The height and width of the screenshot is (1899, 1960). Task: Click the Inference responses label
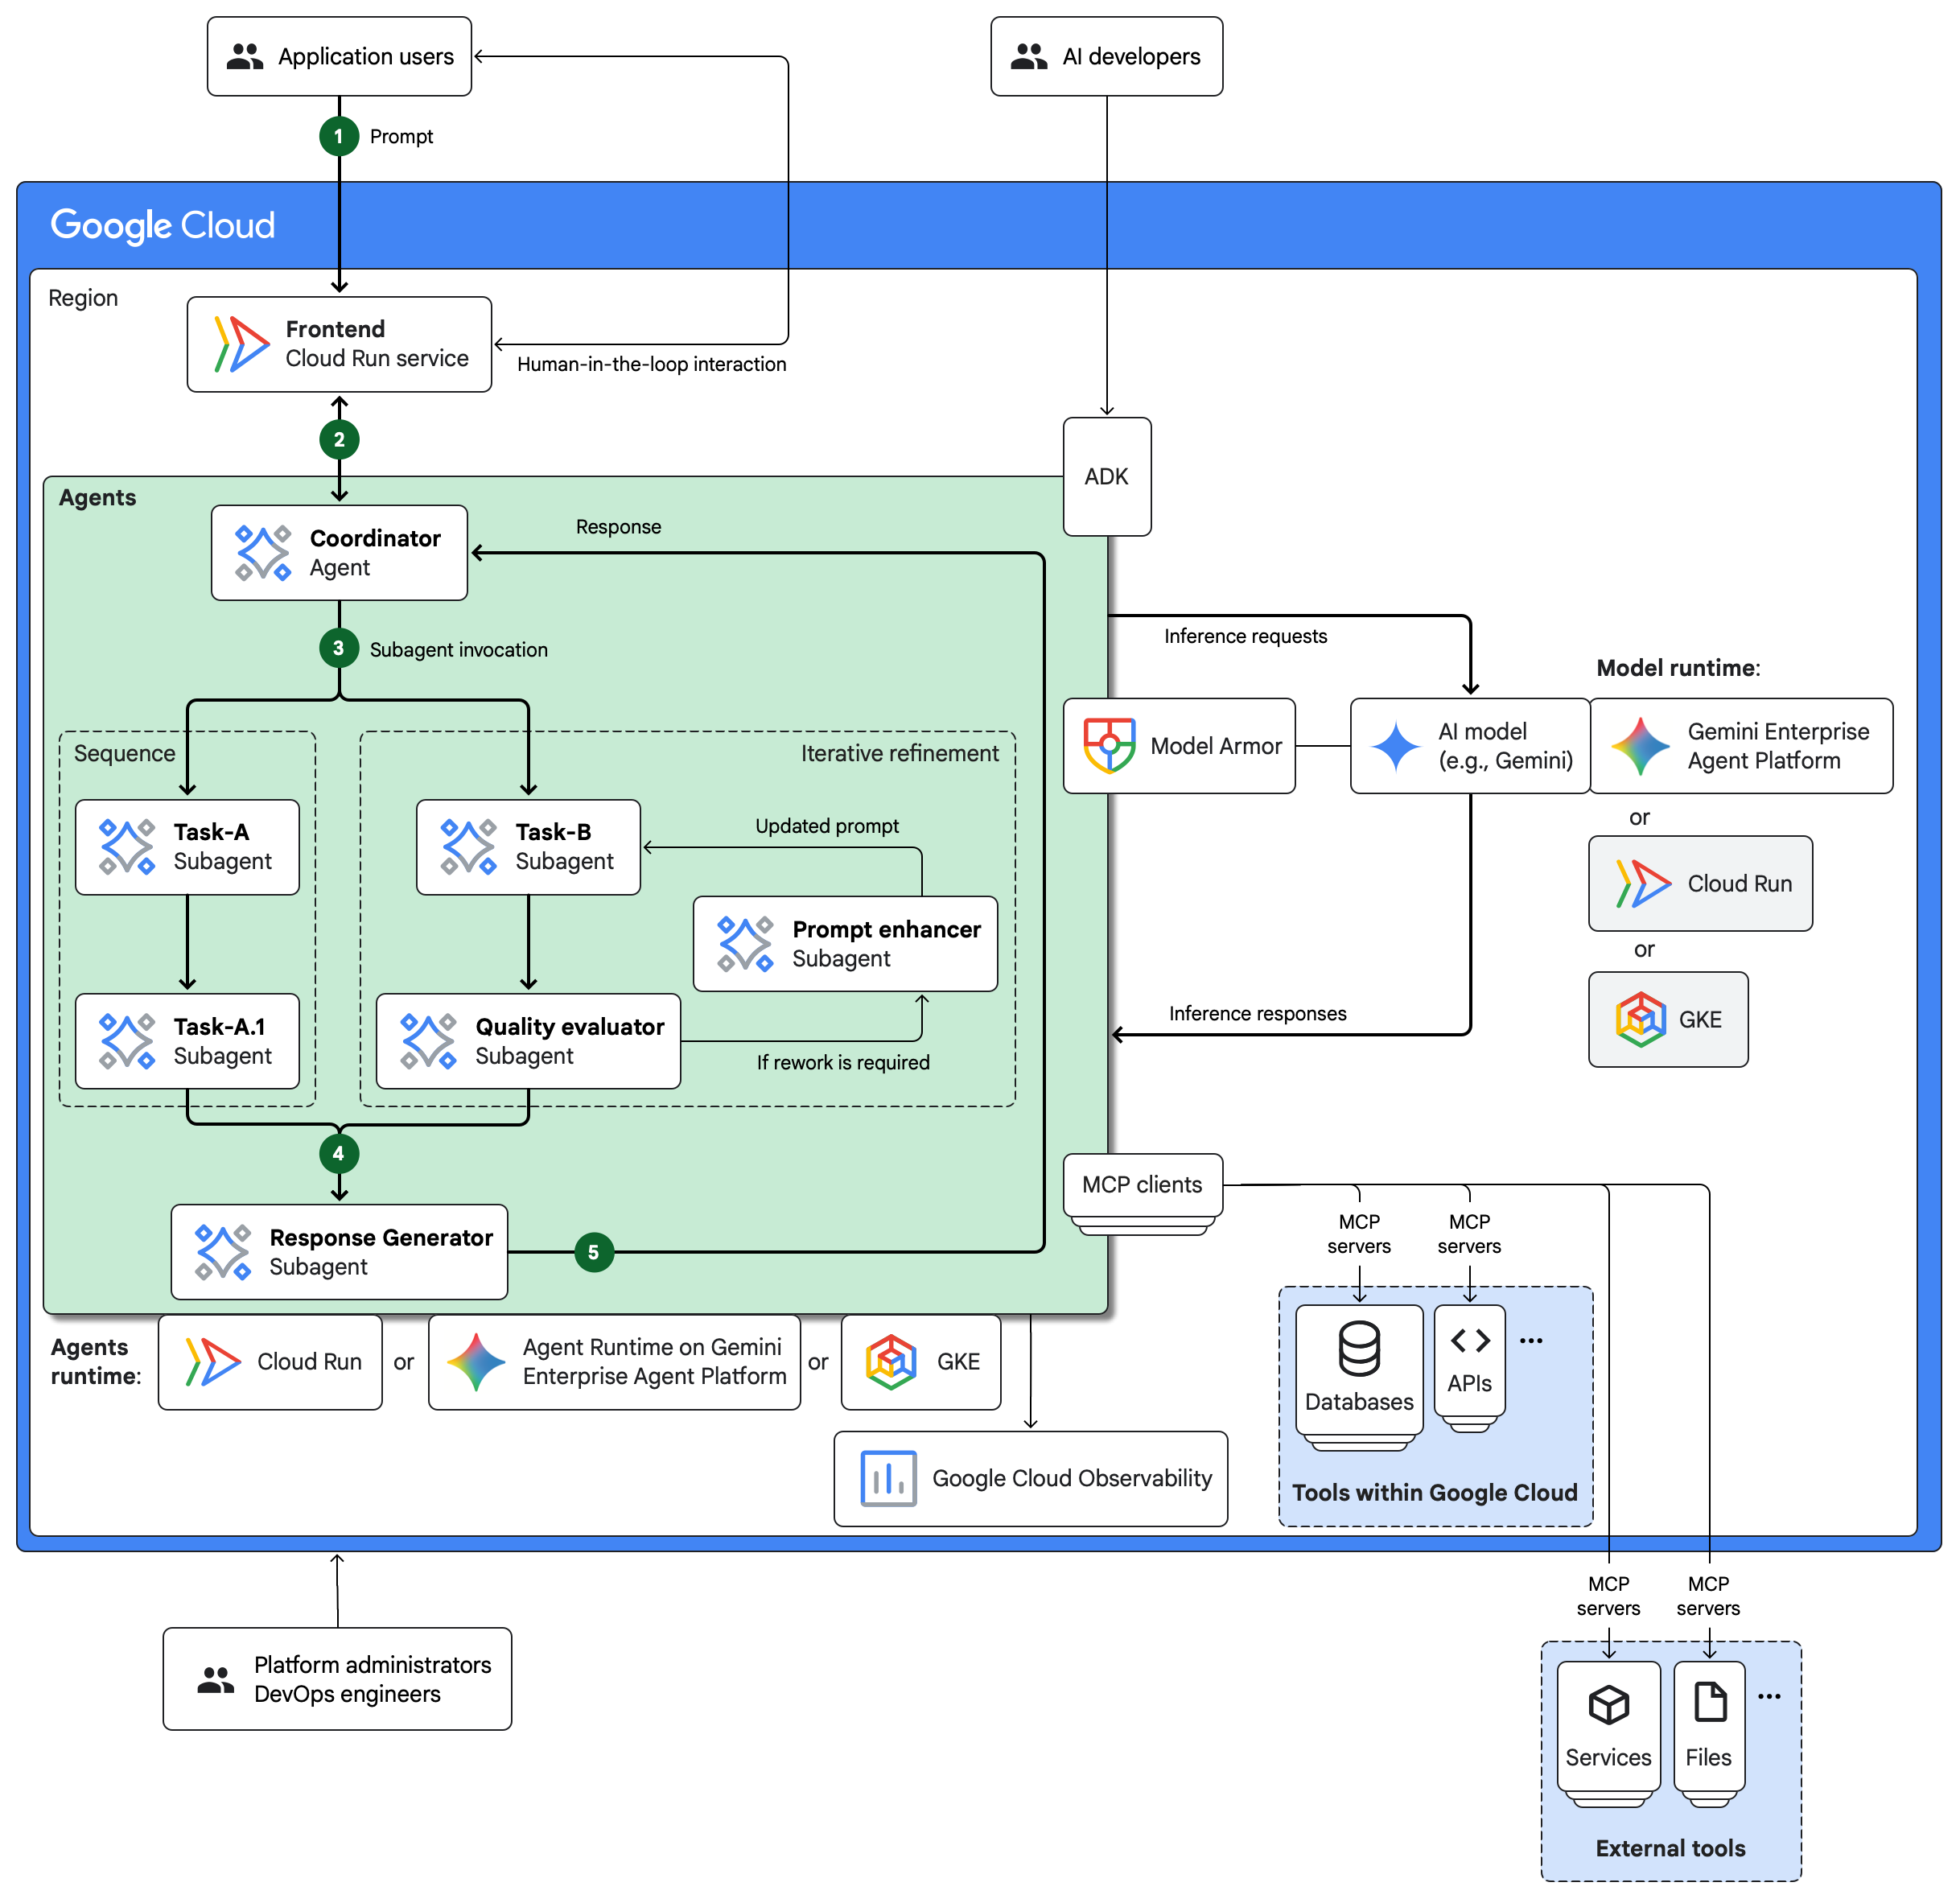pos(1258,1013)
